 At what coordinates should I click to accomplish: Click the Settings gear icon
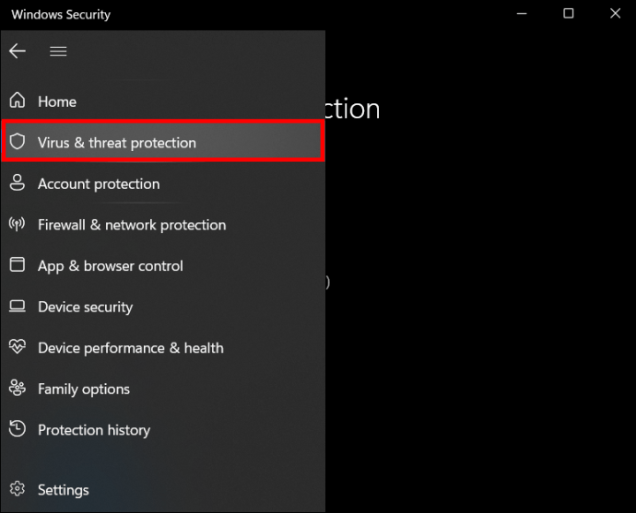[17, 490]
